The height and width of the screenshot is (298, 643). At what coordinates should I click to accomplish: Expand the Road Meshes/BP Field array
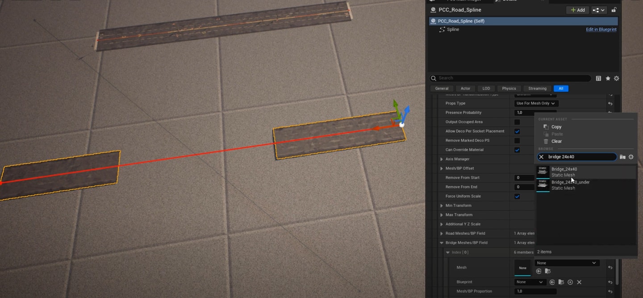pos(442,233)
